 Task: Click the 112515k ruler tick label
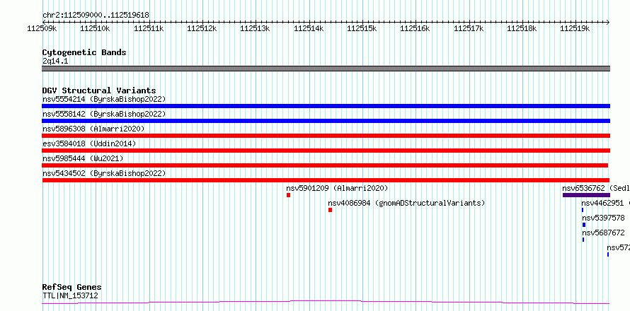[x=362, y=28]
